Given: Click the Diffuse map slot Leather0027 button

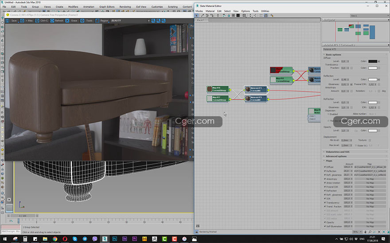Looking at the screenshot, I should [x=370, y=167].
